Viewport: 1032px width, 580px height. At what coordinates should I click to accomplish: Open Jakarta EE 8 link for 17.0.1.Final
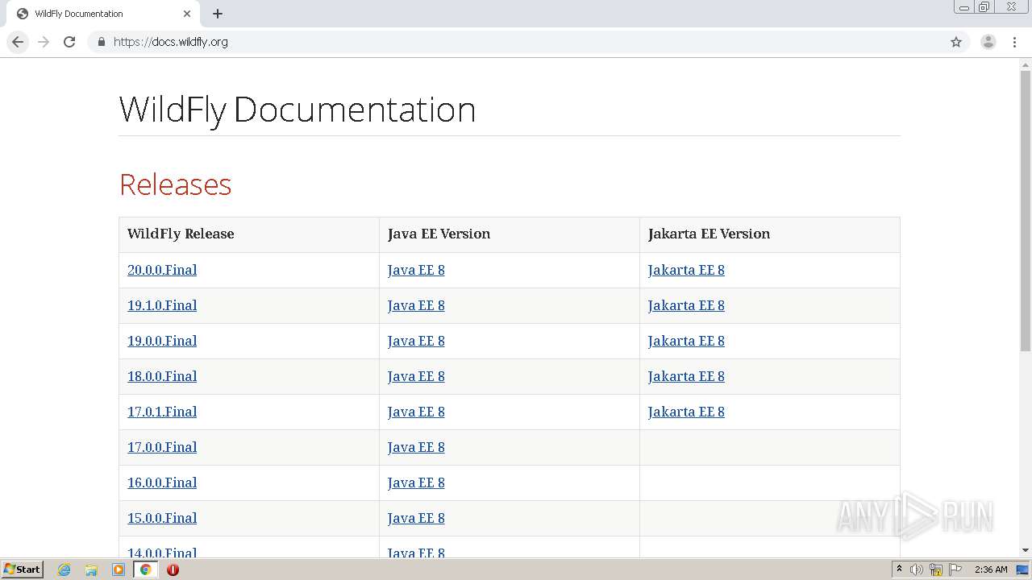[x=686, y=412]
